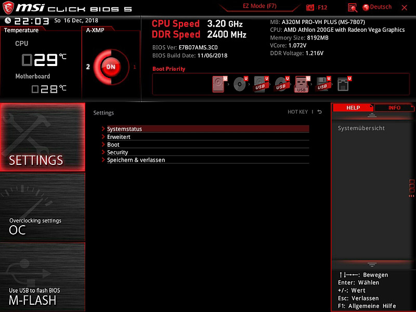Viewport: 416px width, 312px height.
Task: Toggle the A-XMP ON dial
Action: pyautogui.click(x=111, y=67)
